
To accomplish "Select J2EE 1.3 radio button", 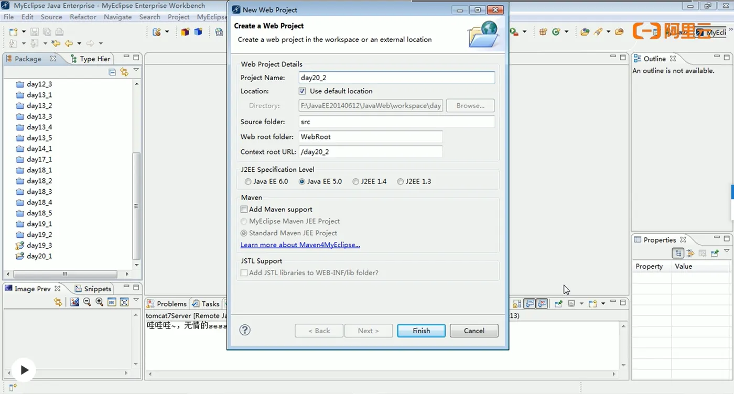I will point(401,182).
